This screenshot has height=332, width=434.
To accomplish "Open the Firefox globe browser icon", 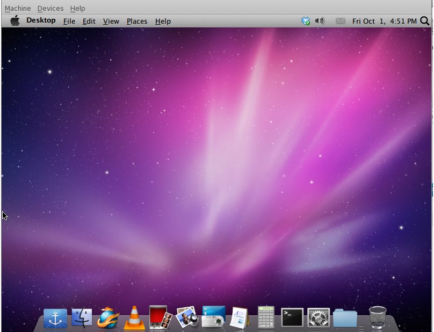I will pos(108,317).
